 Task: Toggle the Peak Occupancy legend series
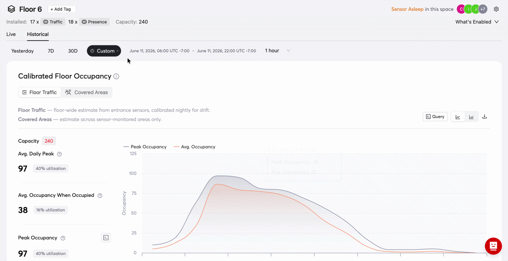coord(145,147)
